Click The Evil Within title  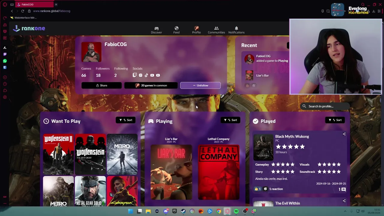(x=288, y=203)
